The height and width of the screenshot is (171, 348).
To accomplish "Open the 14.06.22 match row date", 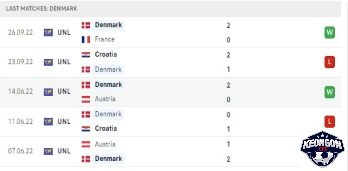I will [20, 91].
